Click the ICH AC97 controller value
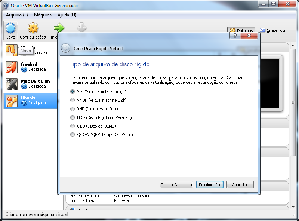 point(123,200)
